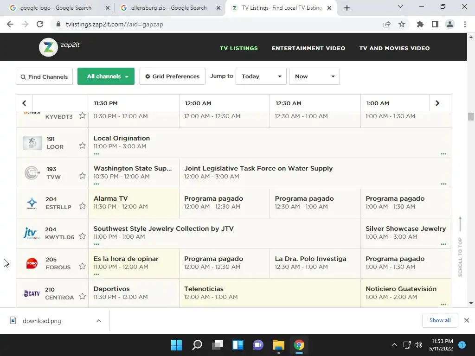The height and width of the screenshot is (356, 475).
Task: Open Find Channels search
Action: coord(44,76)
